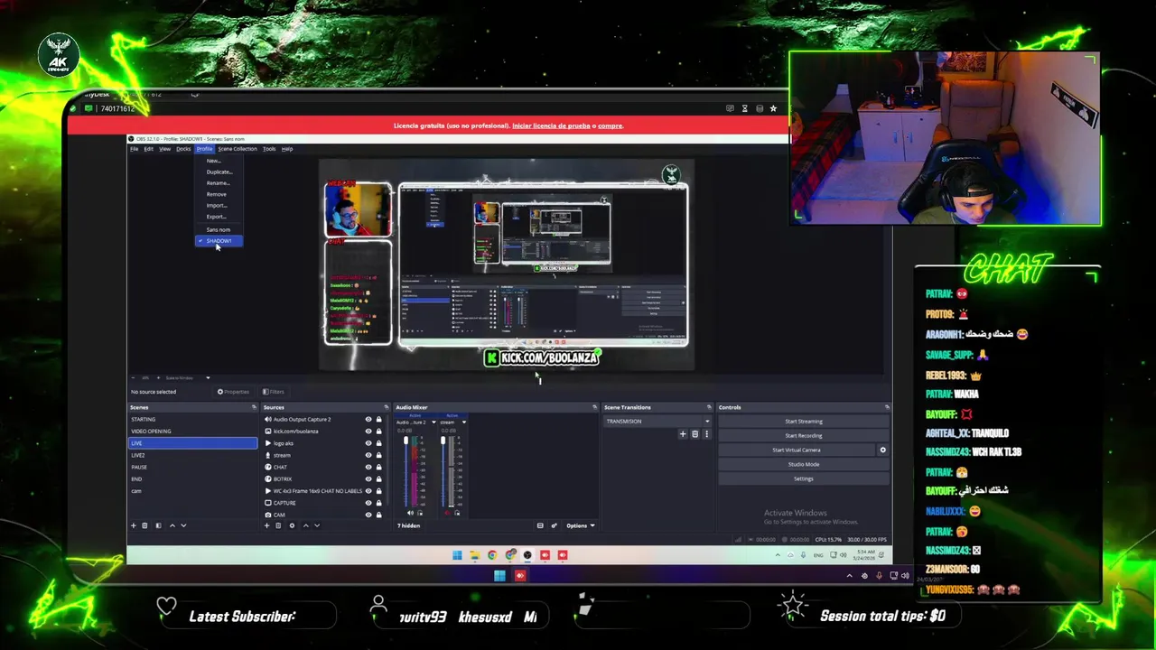This screenshot has height=650, width=1156.
Task: Hide the kick.com/buolanza source
Action: pos(368,432)
